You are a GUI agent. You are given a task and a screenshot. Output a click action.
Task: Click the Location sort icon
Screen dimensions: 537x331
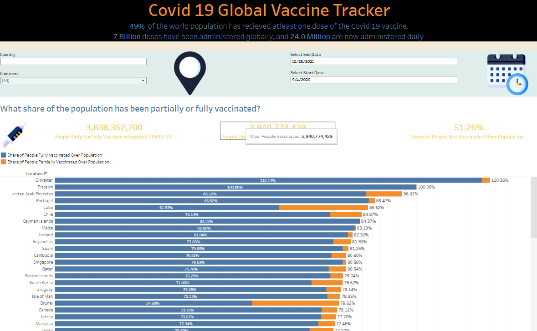pyautogui.click(x=46, y=173)
